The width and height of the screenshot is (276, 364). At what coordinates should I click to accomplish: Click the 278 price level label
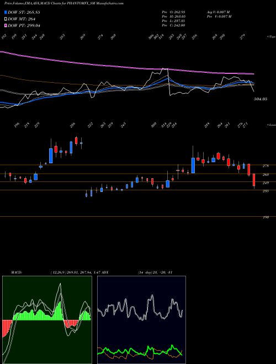click(x=266, y=166)
